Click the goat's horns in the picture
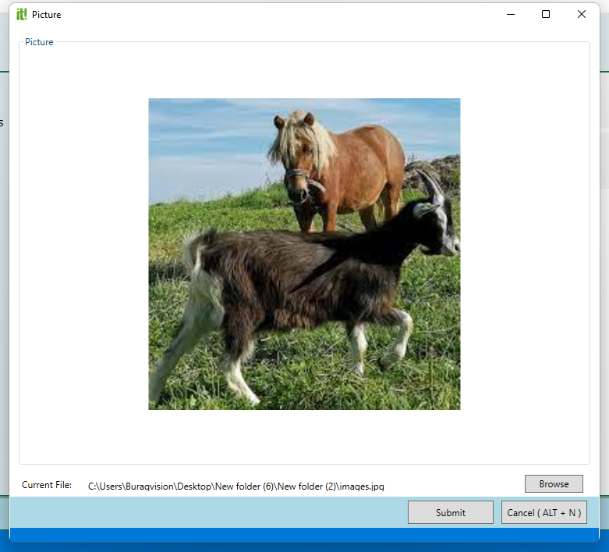This screenshot has width=609, height=552. (432, 186)
